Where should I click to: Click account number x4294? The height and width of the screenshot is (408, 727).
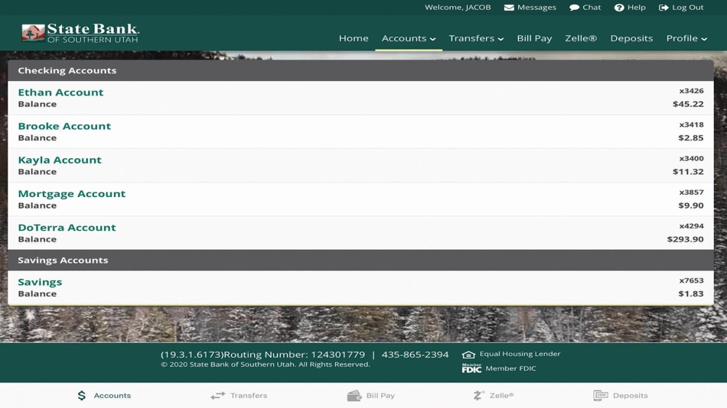coord(691,226)
